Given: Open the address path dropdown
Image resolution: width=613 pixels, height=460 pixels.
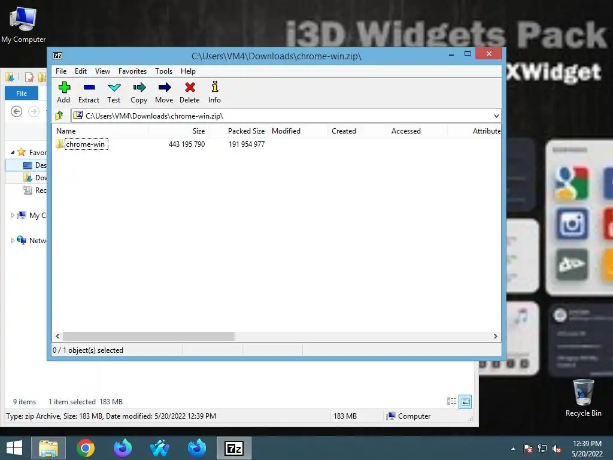Looking at the screenshot, I should (x=496, y=116).
